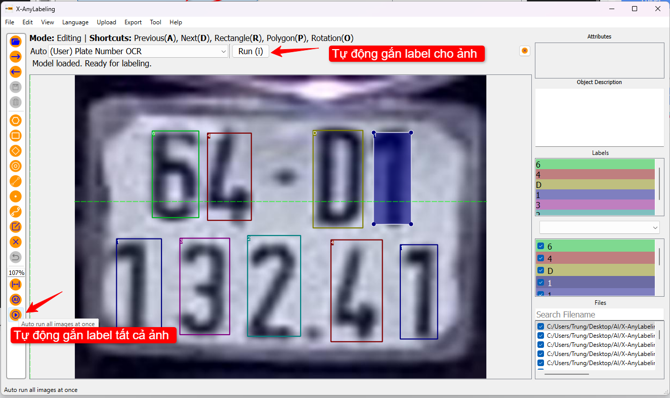Select the Rectangle drawing tool
Viewport: 670px width, 398px height.
pos(15,136)
